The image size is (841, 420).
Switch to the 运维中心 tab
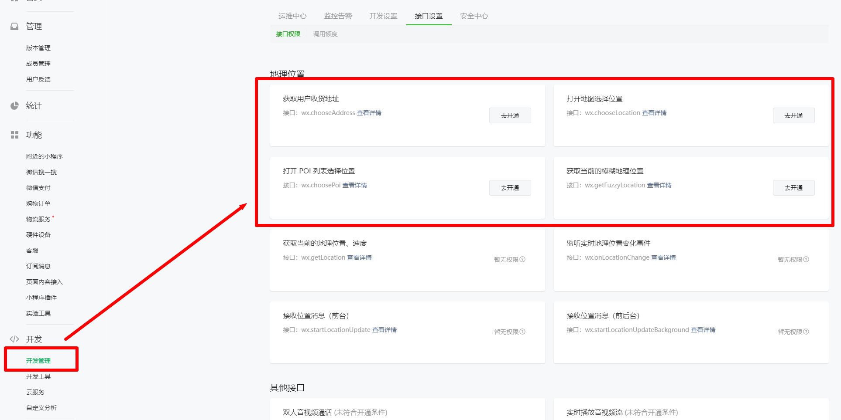[292, 16]
